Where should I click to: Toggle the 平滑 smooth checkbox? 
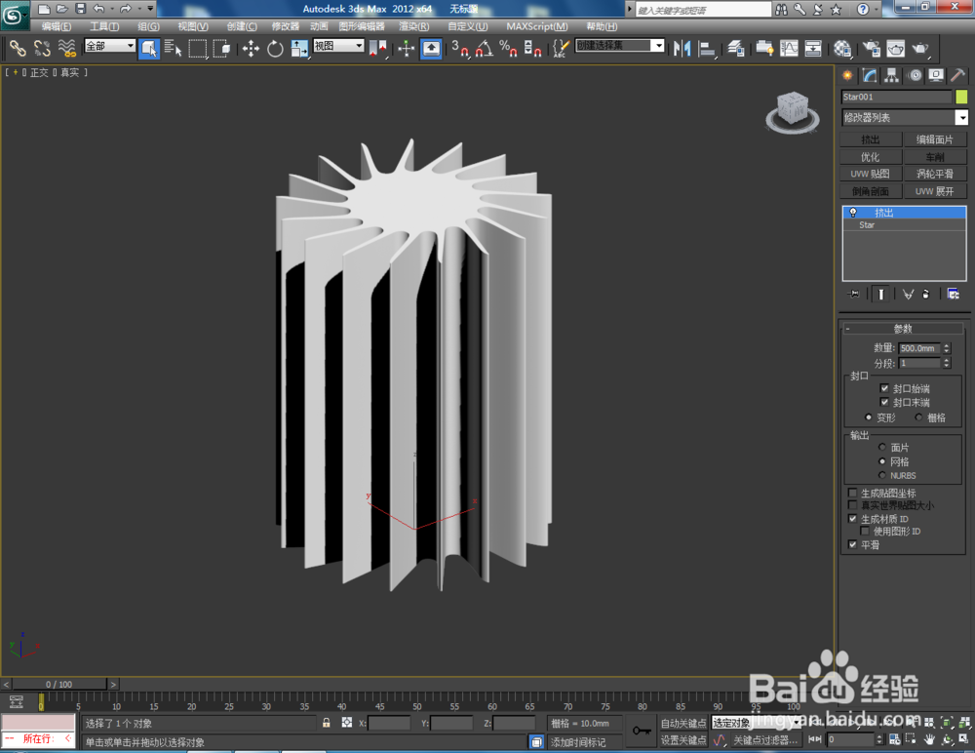tap(852, 544)
